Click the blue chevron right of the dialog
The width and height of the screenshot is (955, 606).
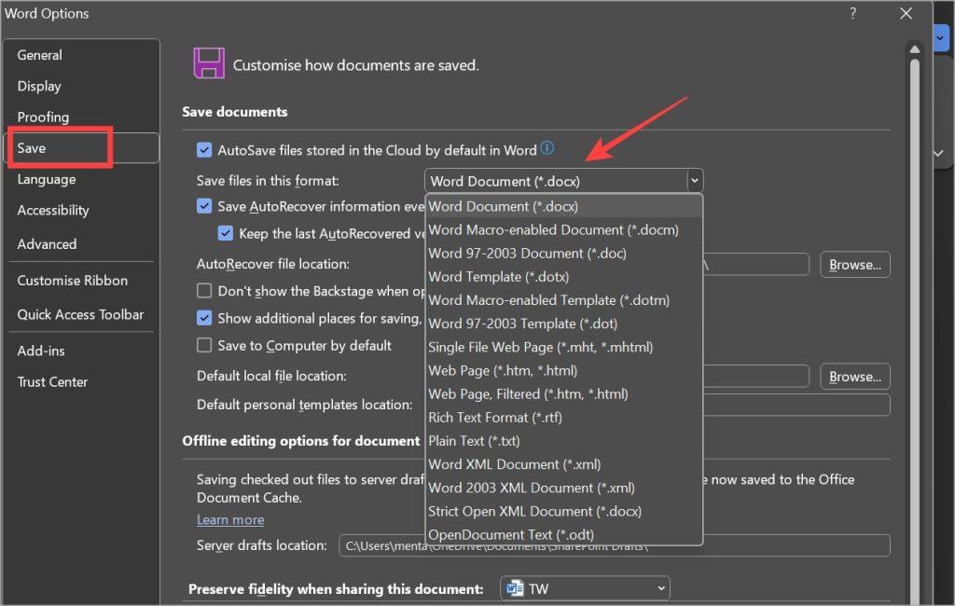point(940,38)
